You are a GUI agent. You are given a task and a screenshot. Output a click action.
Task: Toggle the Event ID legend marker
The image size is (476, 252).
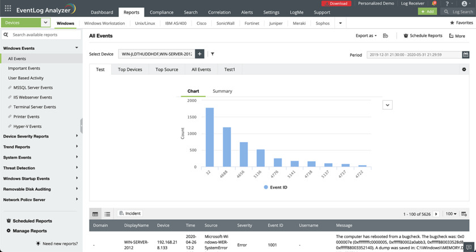pyautogui.click(x=266, y=187)
